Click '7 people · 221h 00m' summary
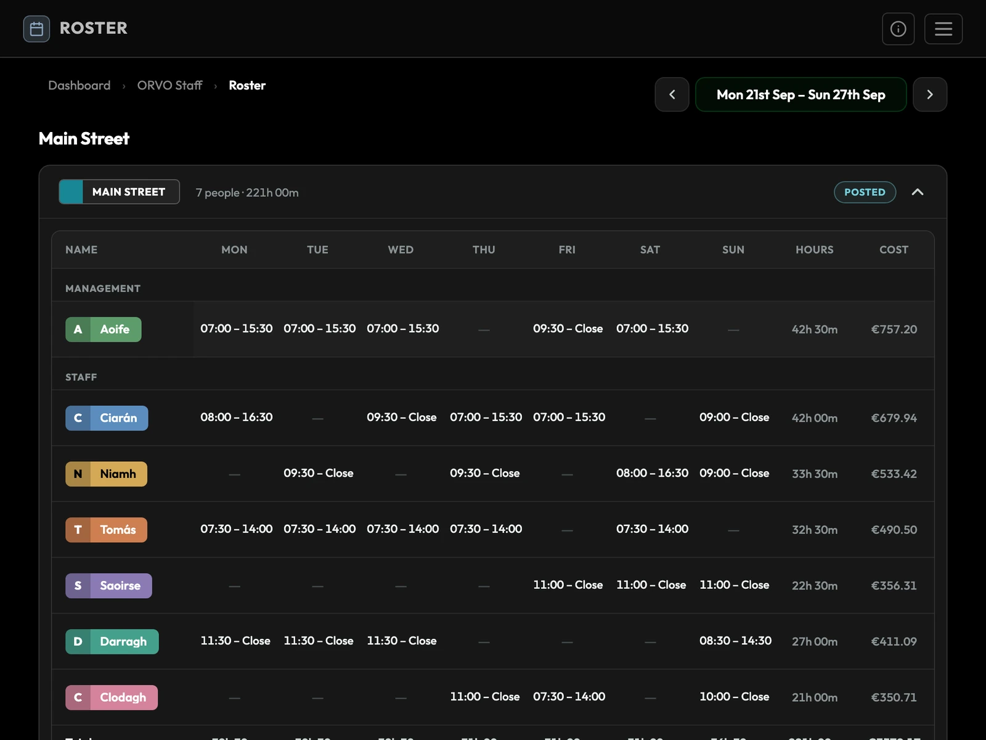 click(x=247, y=192)
